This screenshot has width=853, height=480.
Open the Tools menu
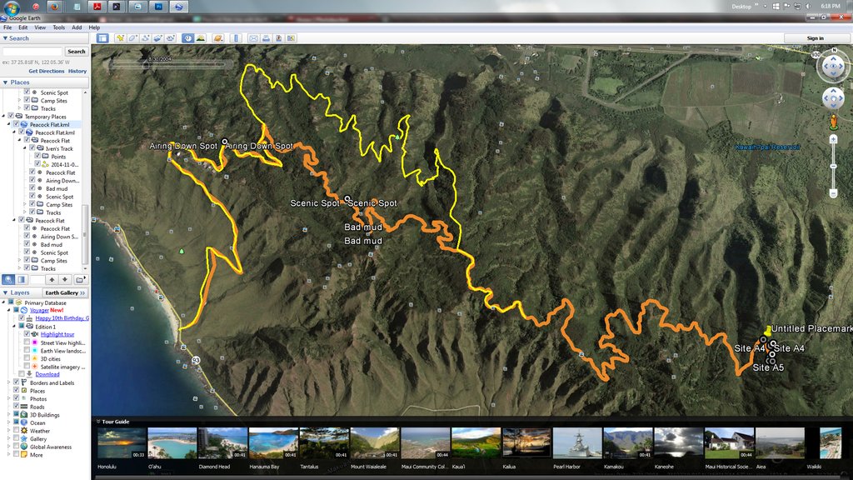(x=59, y=27)
